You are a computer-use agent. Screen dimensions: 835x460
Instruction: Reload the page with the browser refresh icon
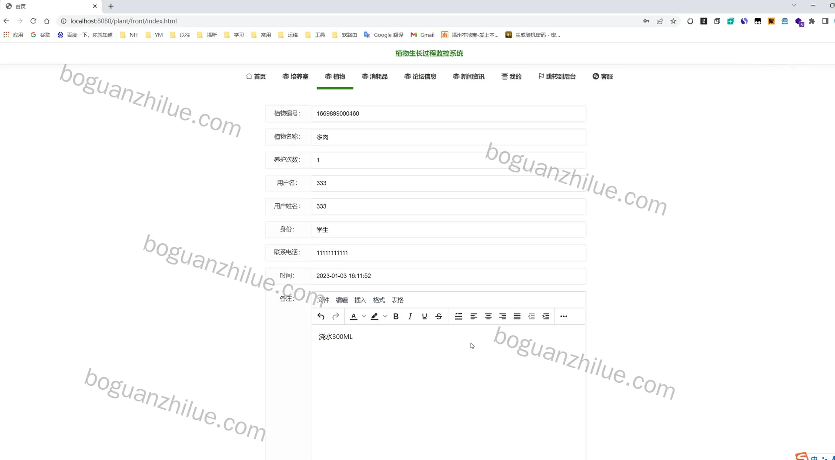33,21
